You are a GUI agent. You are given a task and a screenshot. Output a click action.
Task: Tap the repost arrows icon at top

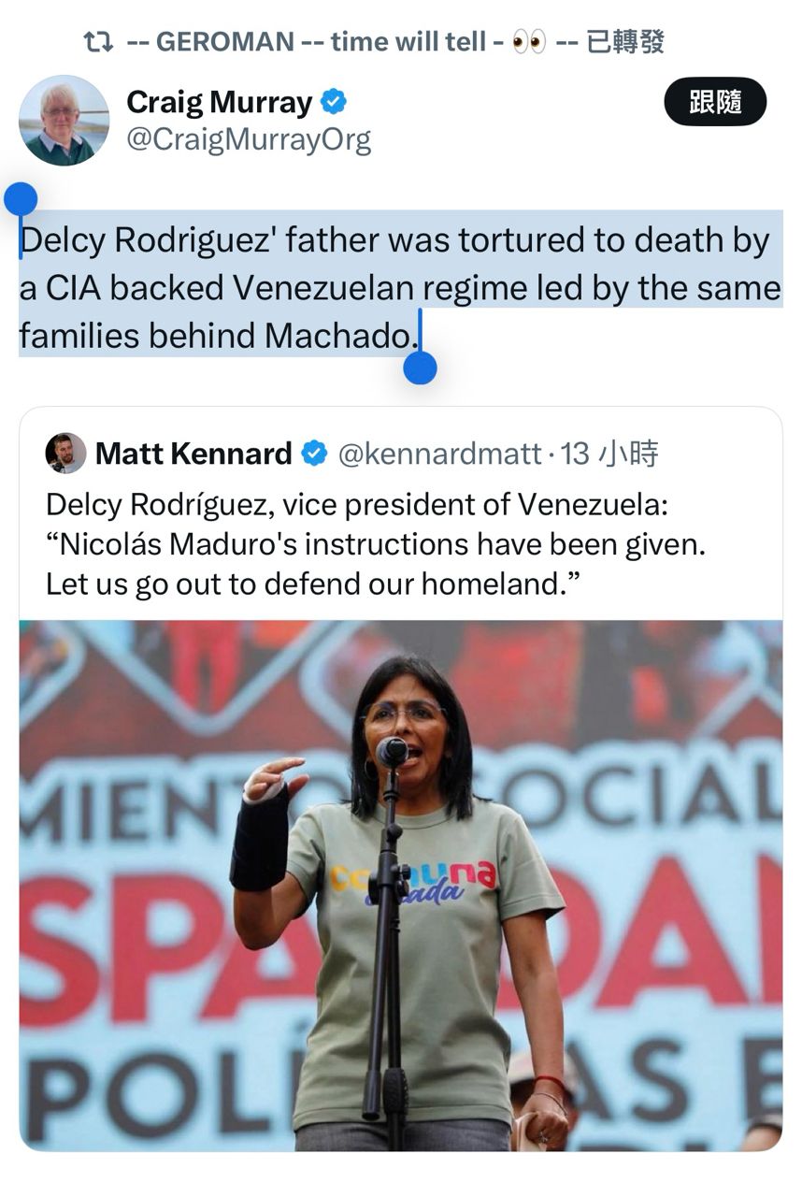(97, 41)
